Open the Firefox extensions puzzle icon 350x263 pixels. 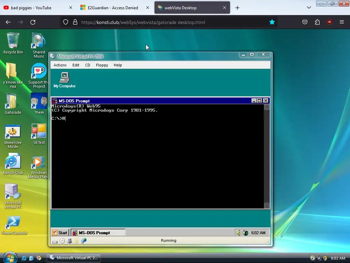tap(317, 22)
